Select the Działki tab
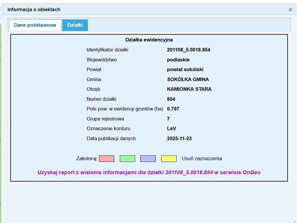The height and width of the screenshot is (223, 297). (x=75, y=25)
